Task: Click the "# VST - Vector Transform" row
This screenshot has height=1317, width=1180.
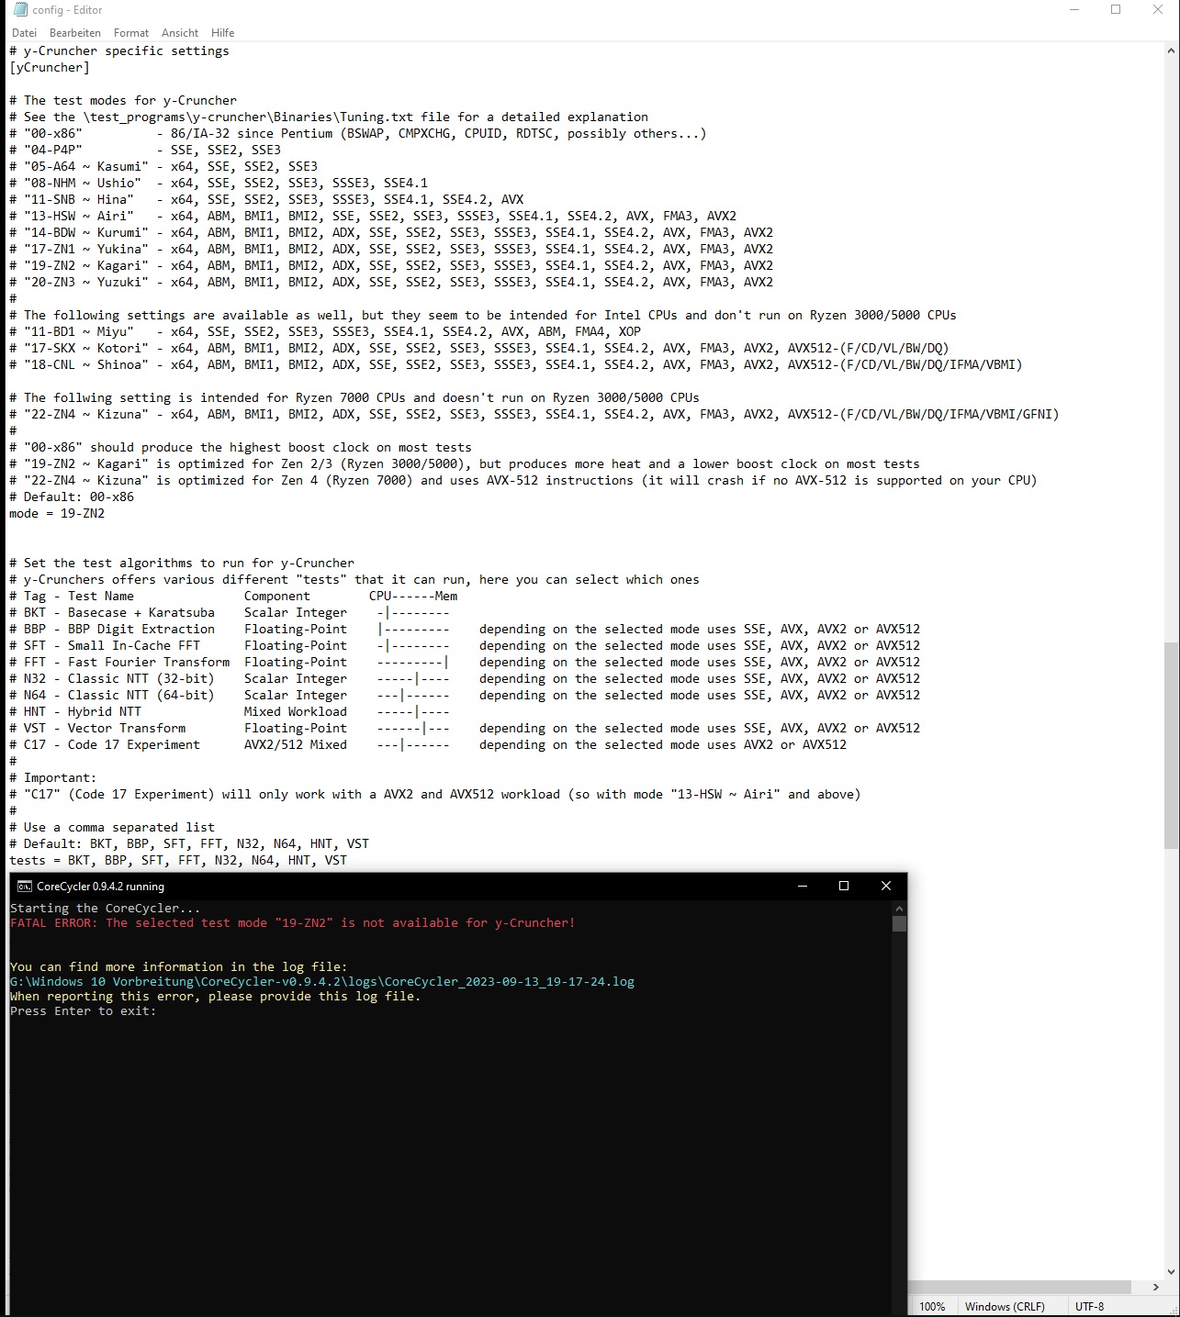Action: coord(465,728)
